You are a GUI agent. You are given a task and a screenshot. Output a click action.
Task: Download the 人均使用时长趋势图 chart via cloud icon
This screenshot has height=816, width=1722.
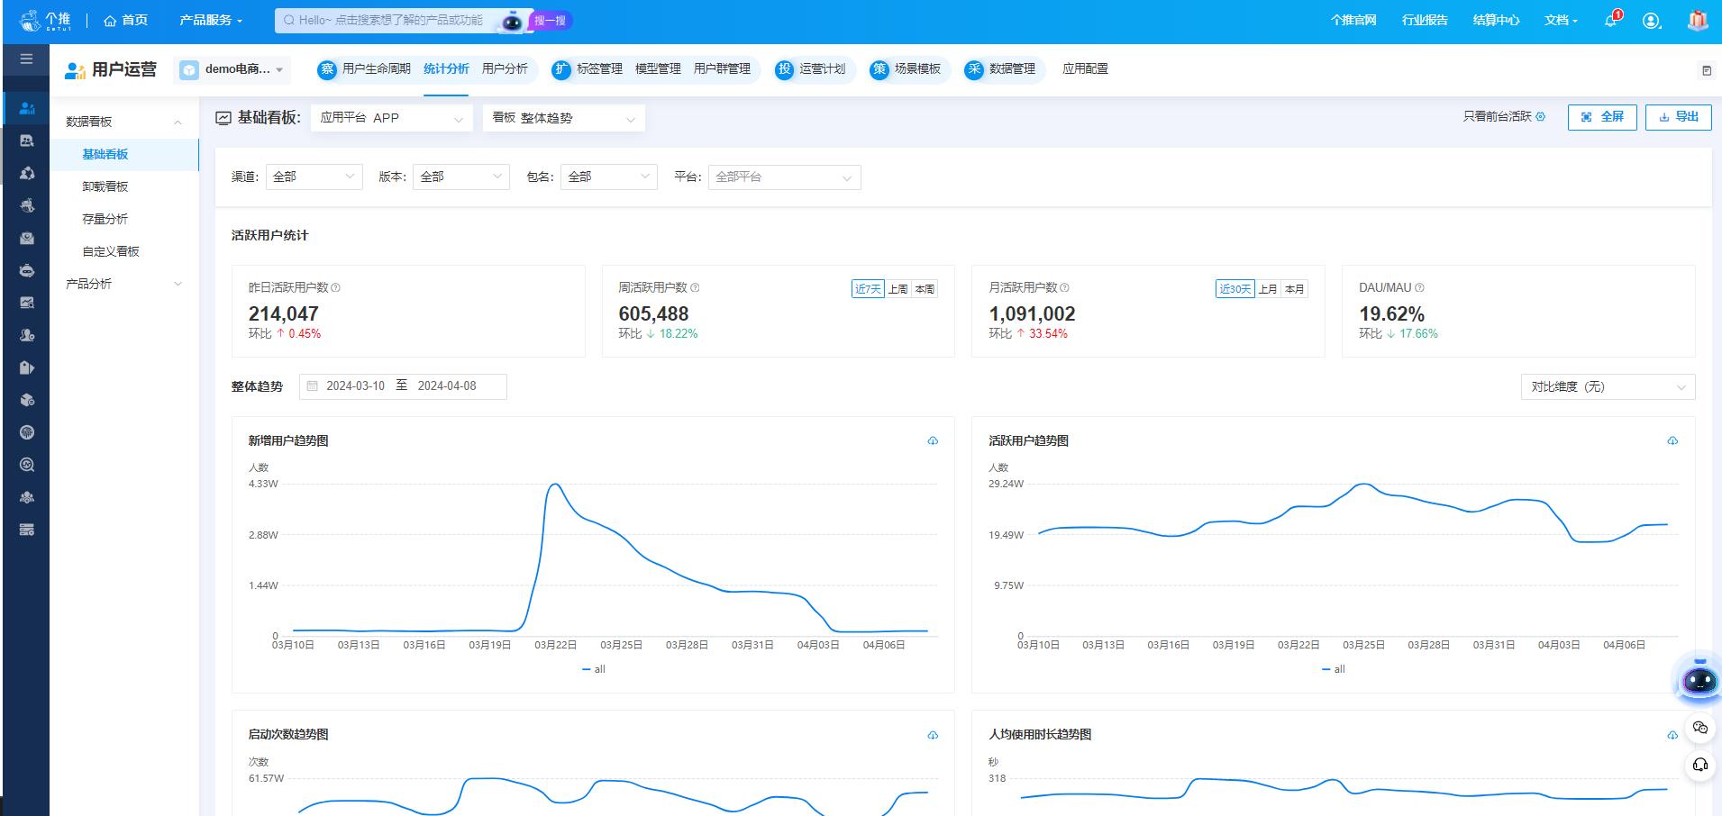coord(1672,735)
